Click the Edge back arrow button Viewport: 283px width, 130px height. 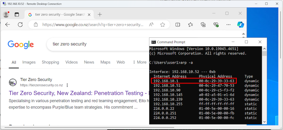8,25
